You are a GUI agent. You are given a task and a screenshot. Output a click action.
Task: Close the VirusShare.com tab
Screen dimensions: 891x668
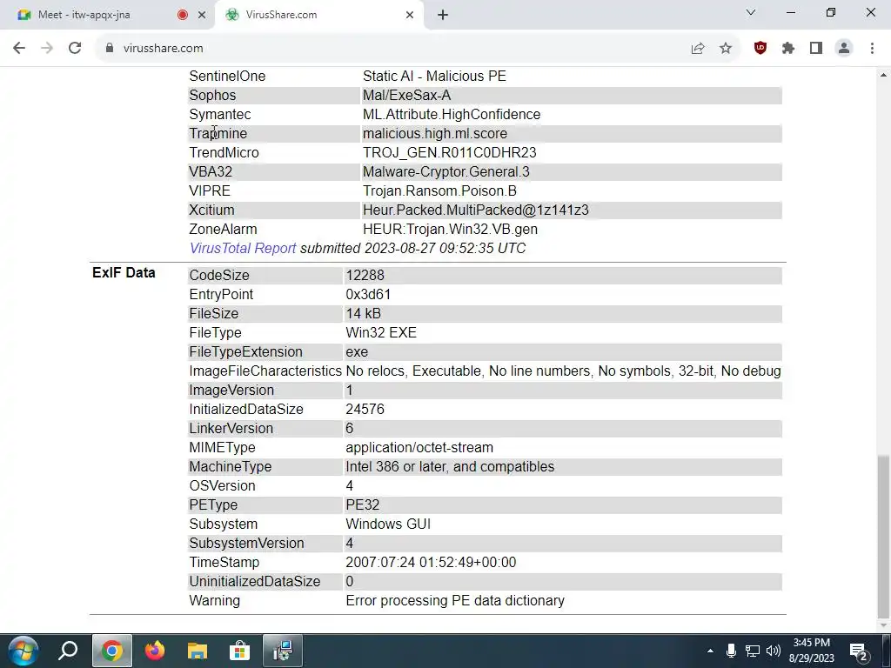point(410,15)
